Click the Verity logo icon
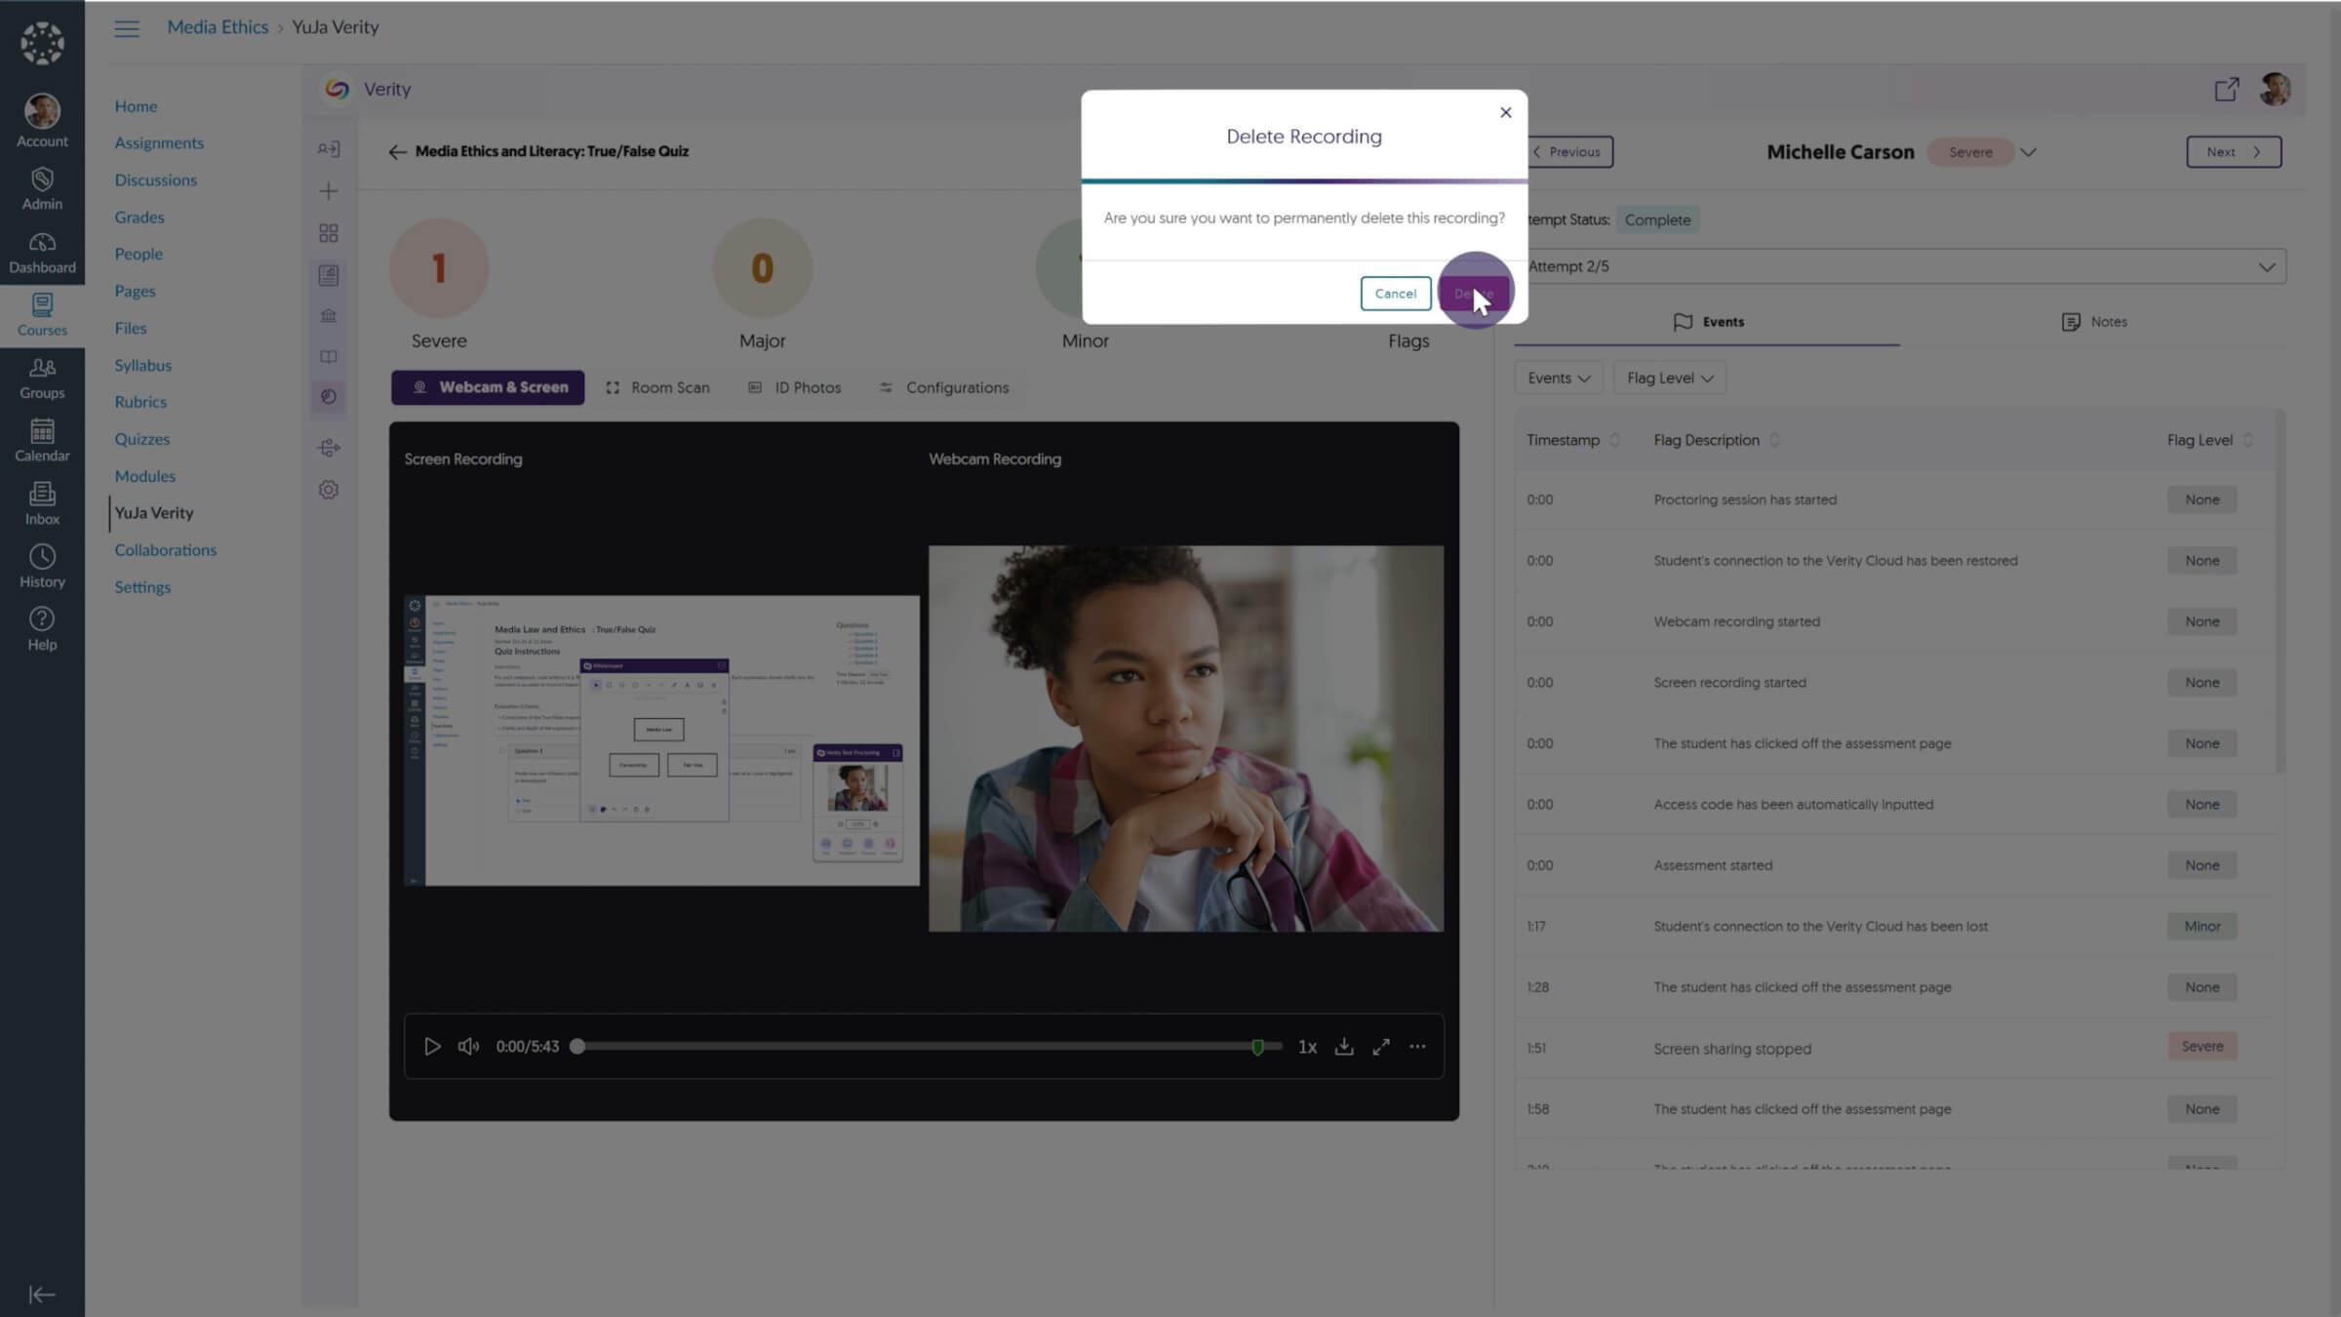 (337, 89)
